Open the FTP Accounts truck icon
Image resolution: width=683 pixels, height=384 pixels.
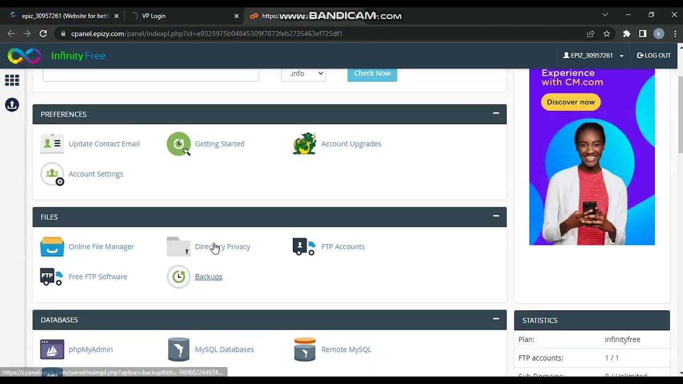coord(305,247)
